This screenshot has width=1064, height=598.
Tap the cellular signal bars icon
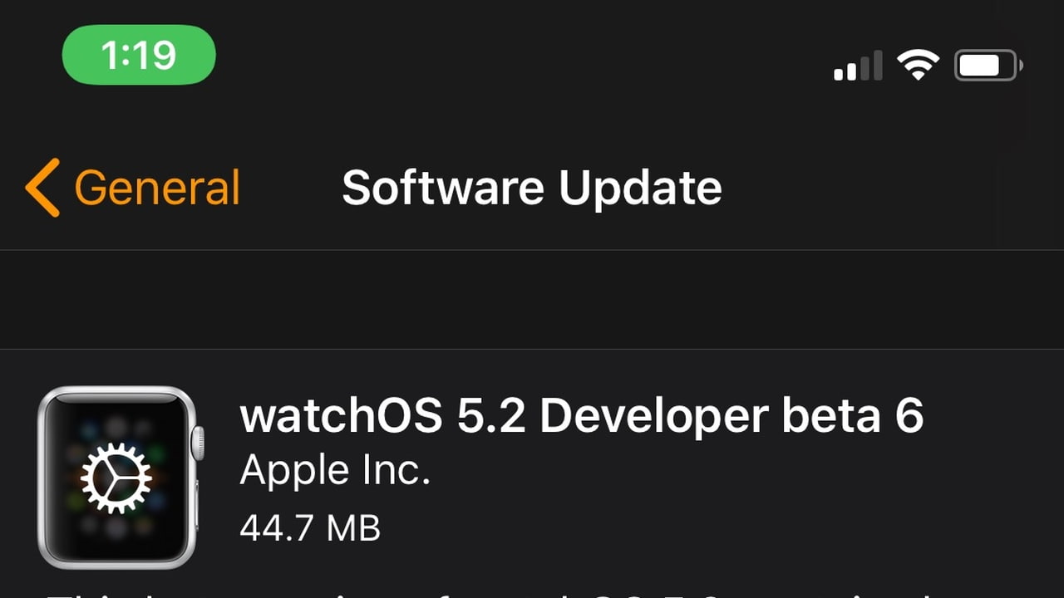pyautogui.click(x=858, y=66)
